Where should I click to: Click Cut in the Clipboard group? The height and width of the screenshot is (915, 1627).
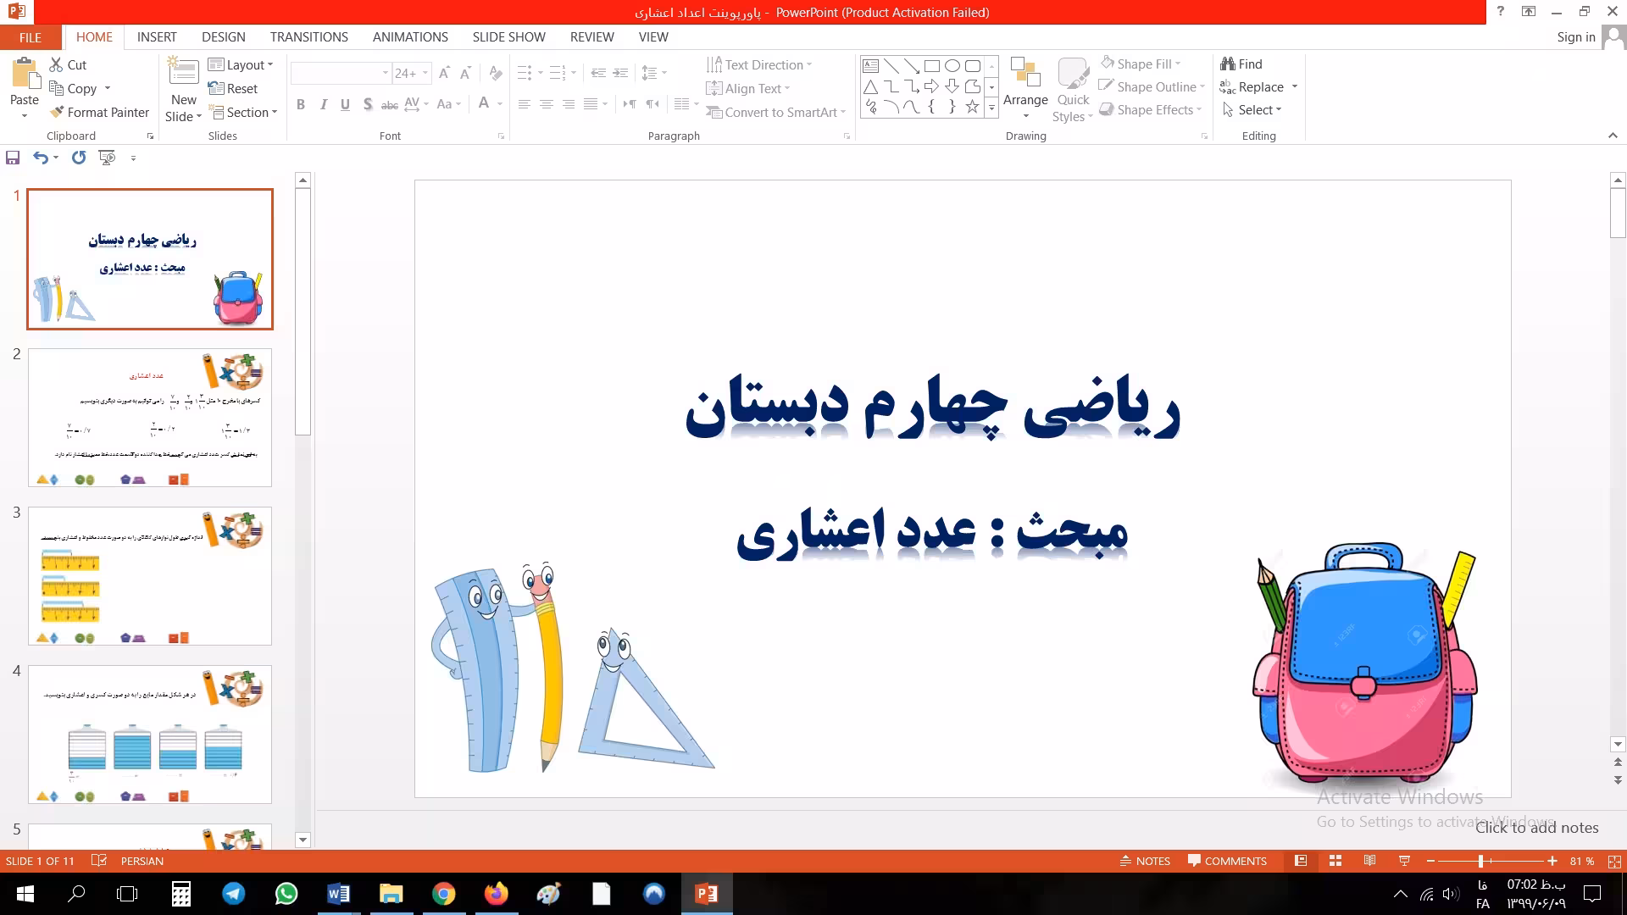coord(68,64)
